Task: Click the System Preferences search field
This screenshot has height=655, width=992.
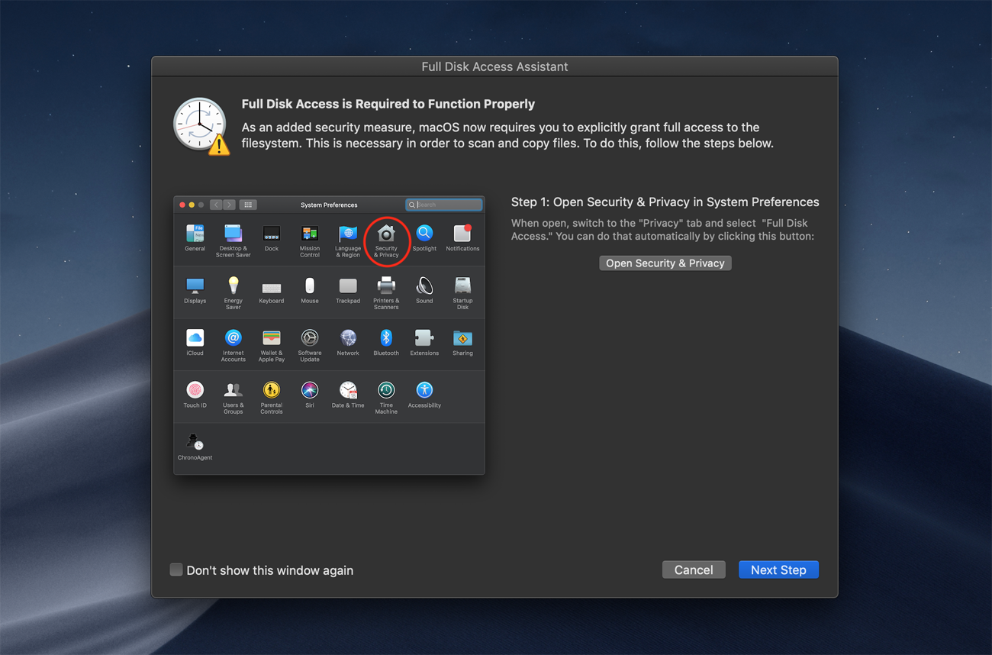Action: (x=443, y=205)
